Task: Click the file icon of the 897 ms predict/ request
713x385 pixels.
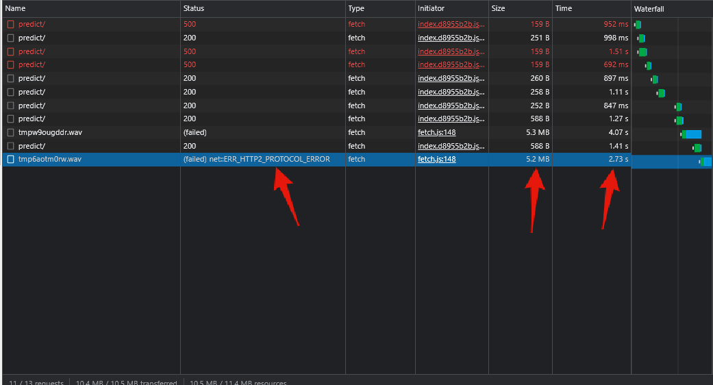Action: 10,79
